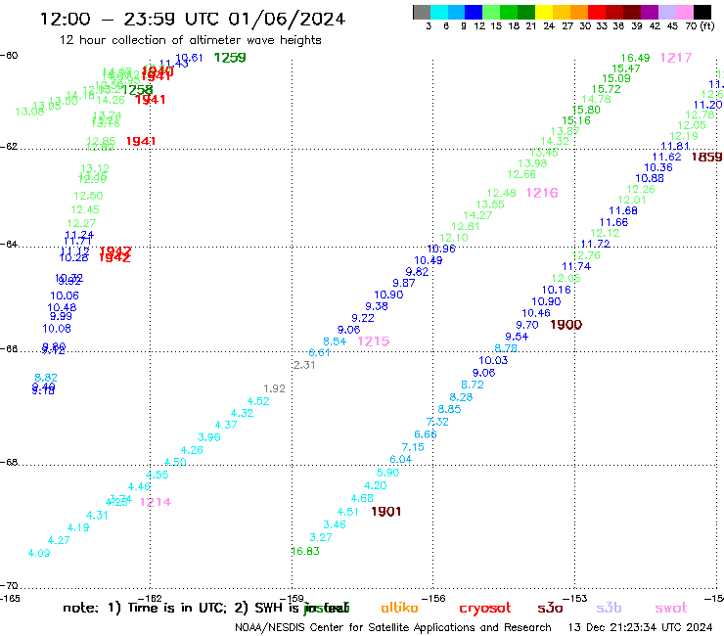This screenshot has width=724, height=636.
Task: Click the wave height value '10.88'
Action: point(650,178)
